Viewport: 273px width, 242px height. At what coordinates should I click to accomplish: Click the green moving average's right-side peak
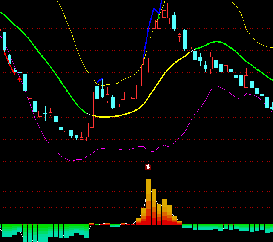[217, 42]
